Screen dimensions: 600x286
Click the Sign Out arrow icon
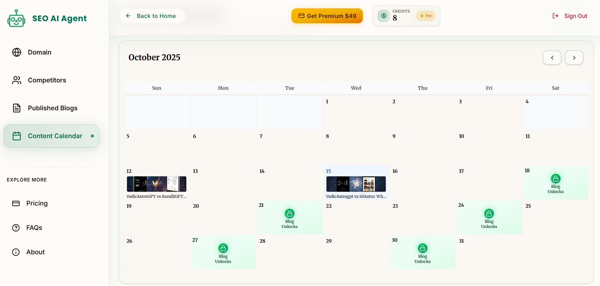point(555,16)
